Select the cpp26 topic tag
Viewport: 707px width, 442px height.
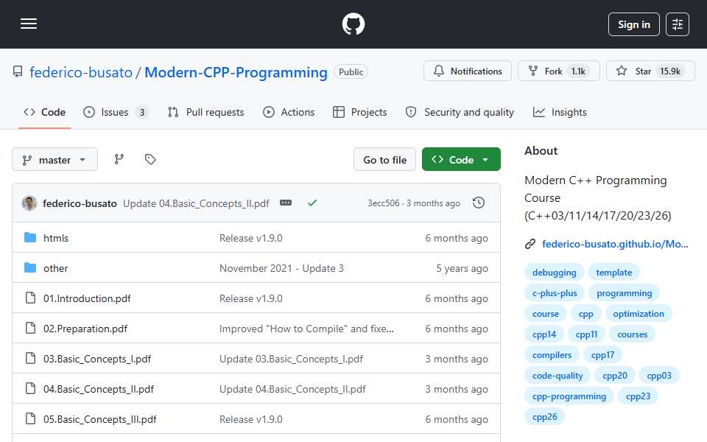tap(544, 417)
